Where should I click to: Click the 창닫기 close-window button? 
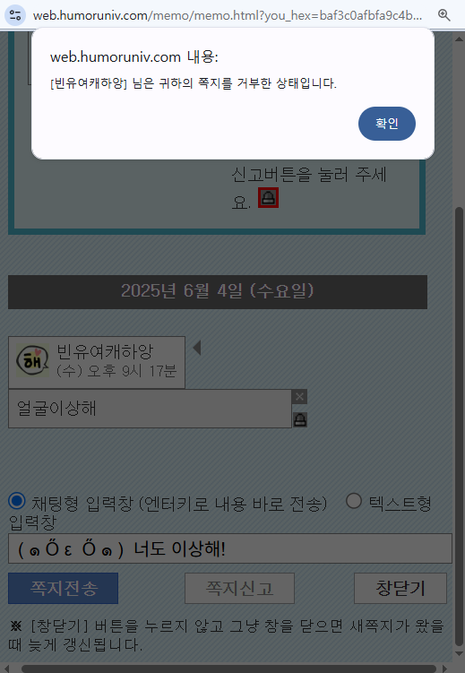coord(400,588)
